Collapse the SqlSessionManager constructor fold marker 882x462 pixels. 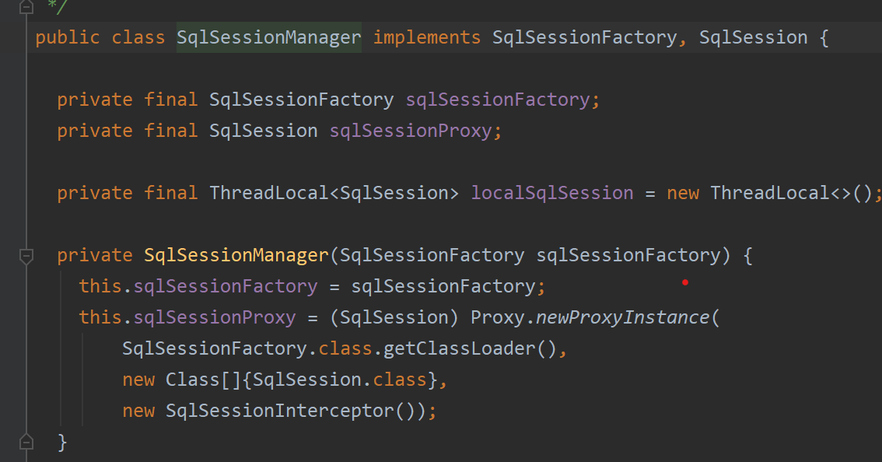point(26,255)
